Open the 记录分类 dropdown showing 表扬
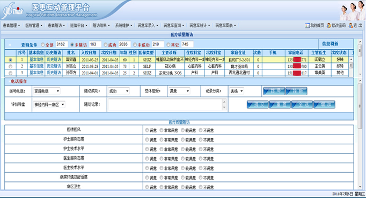 point(237,91)
